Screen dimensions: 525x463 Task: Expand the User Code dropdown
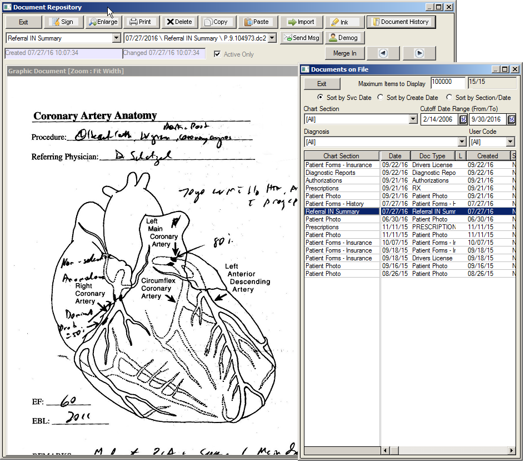point(511,142)
